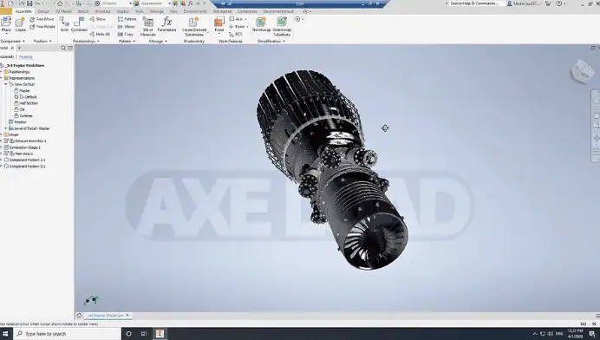Click the Show relationships tool
This screenshot has height=340, width=600.
pos(98,19)
